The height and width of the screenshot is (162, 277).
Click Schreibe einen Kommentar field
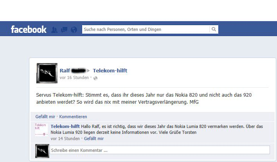click(x=160, y=150)
